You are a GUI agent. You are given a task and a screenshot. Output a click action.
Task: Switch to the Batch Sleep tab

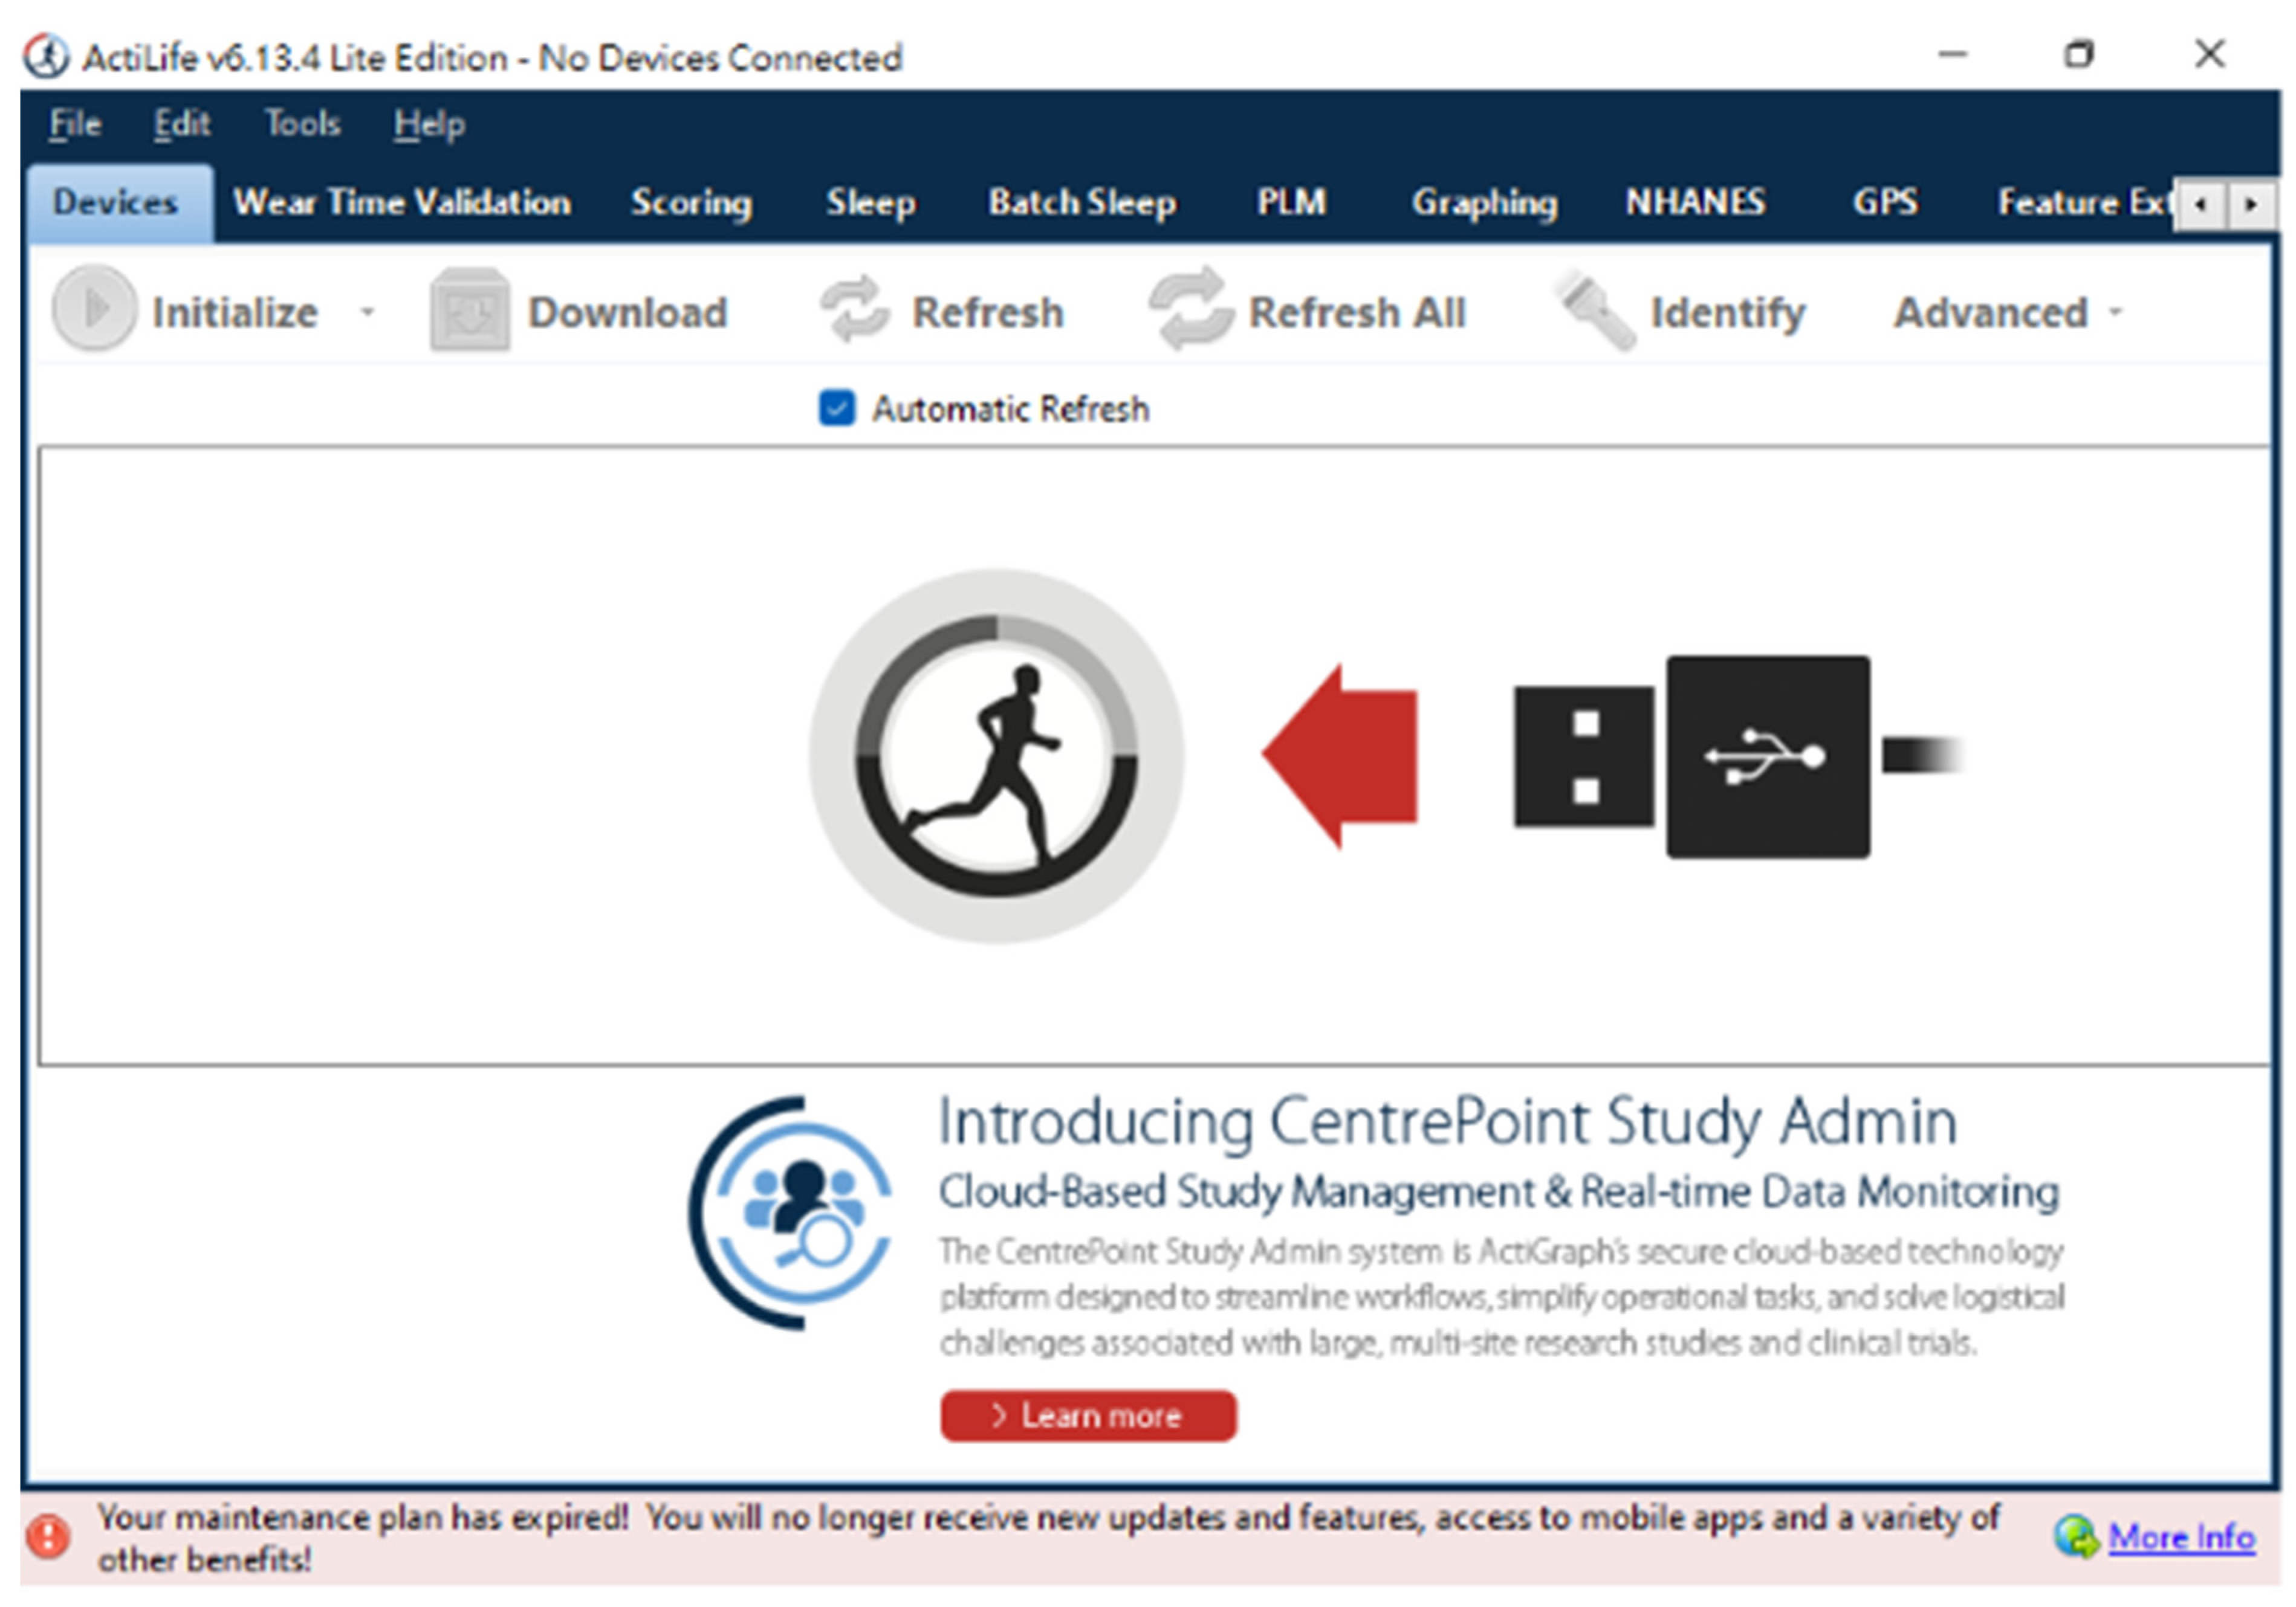(x=1082, y=203)
